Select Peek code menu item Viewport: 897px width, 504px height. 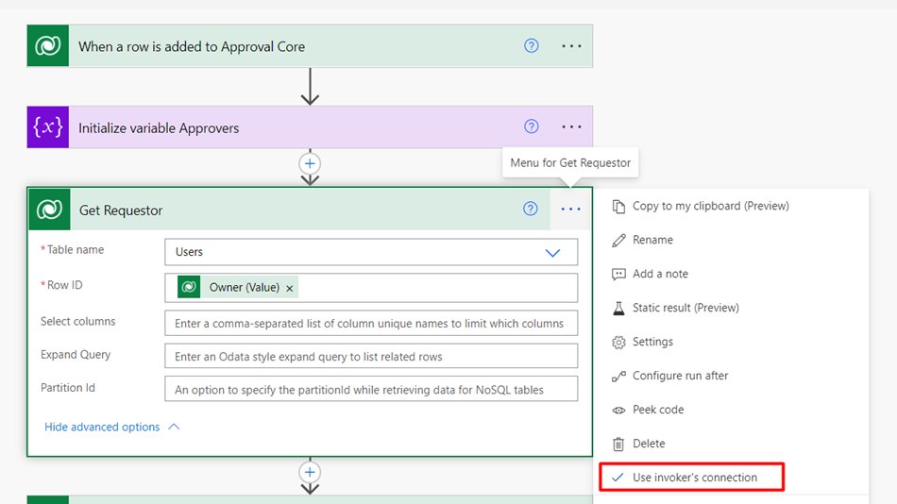pos(658,410)
